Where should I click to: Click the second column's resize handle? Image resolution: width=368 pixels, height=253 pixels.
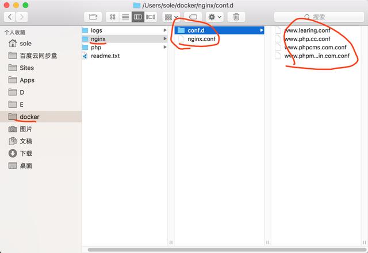(267, 243)
